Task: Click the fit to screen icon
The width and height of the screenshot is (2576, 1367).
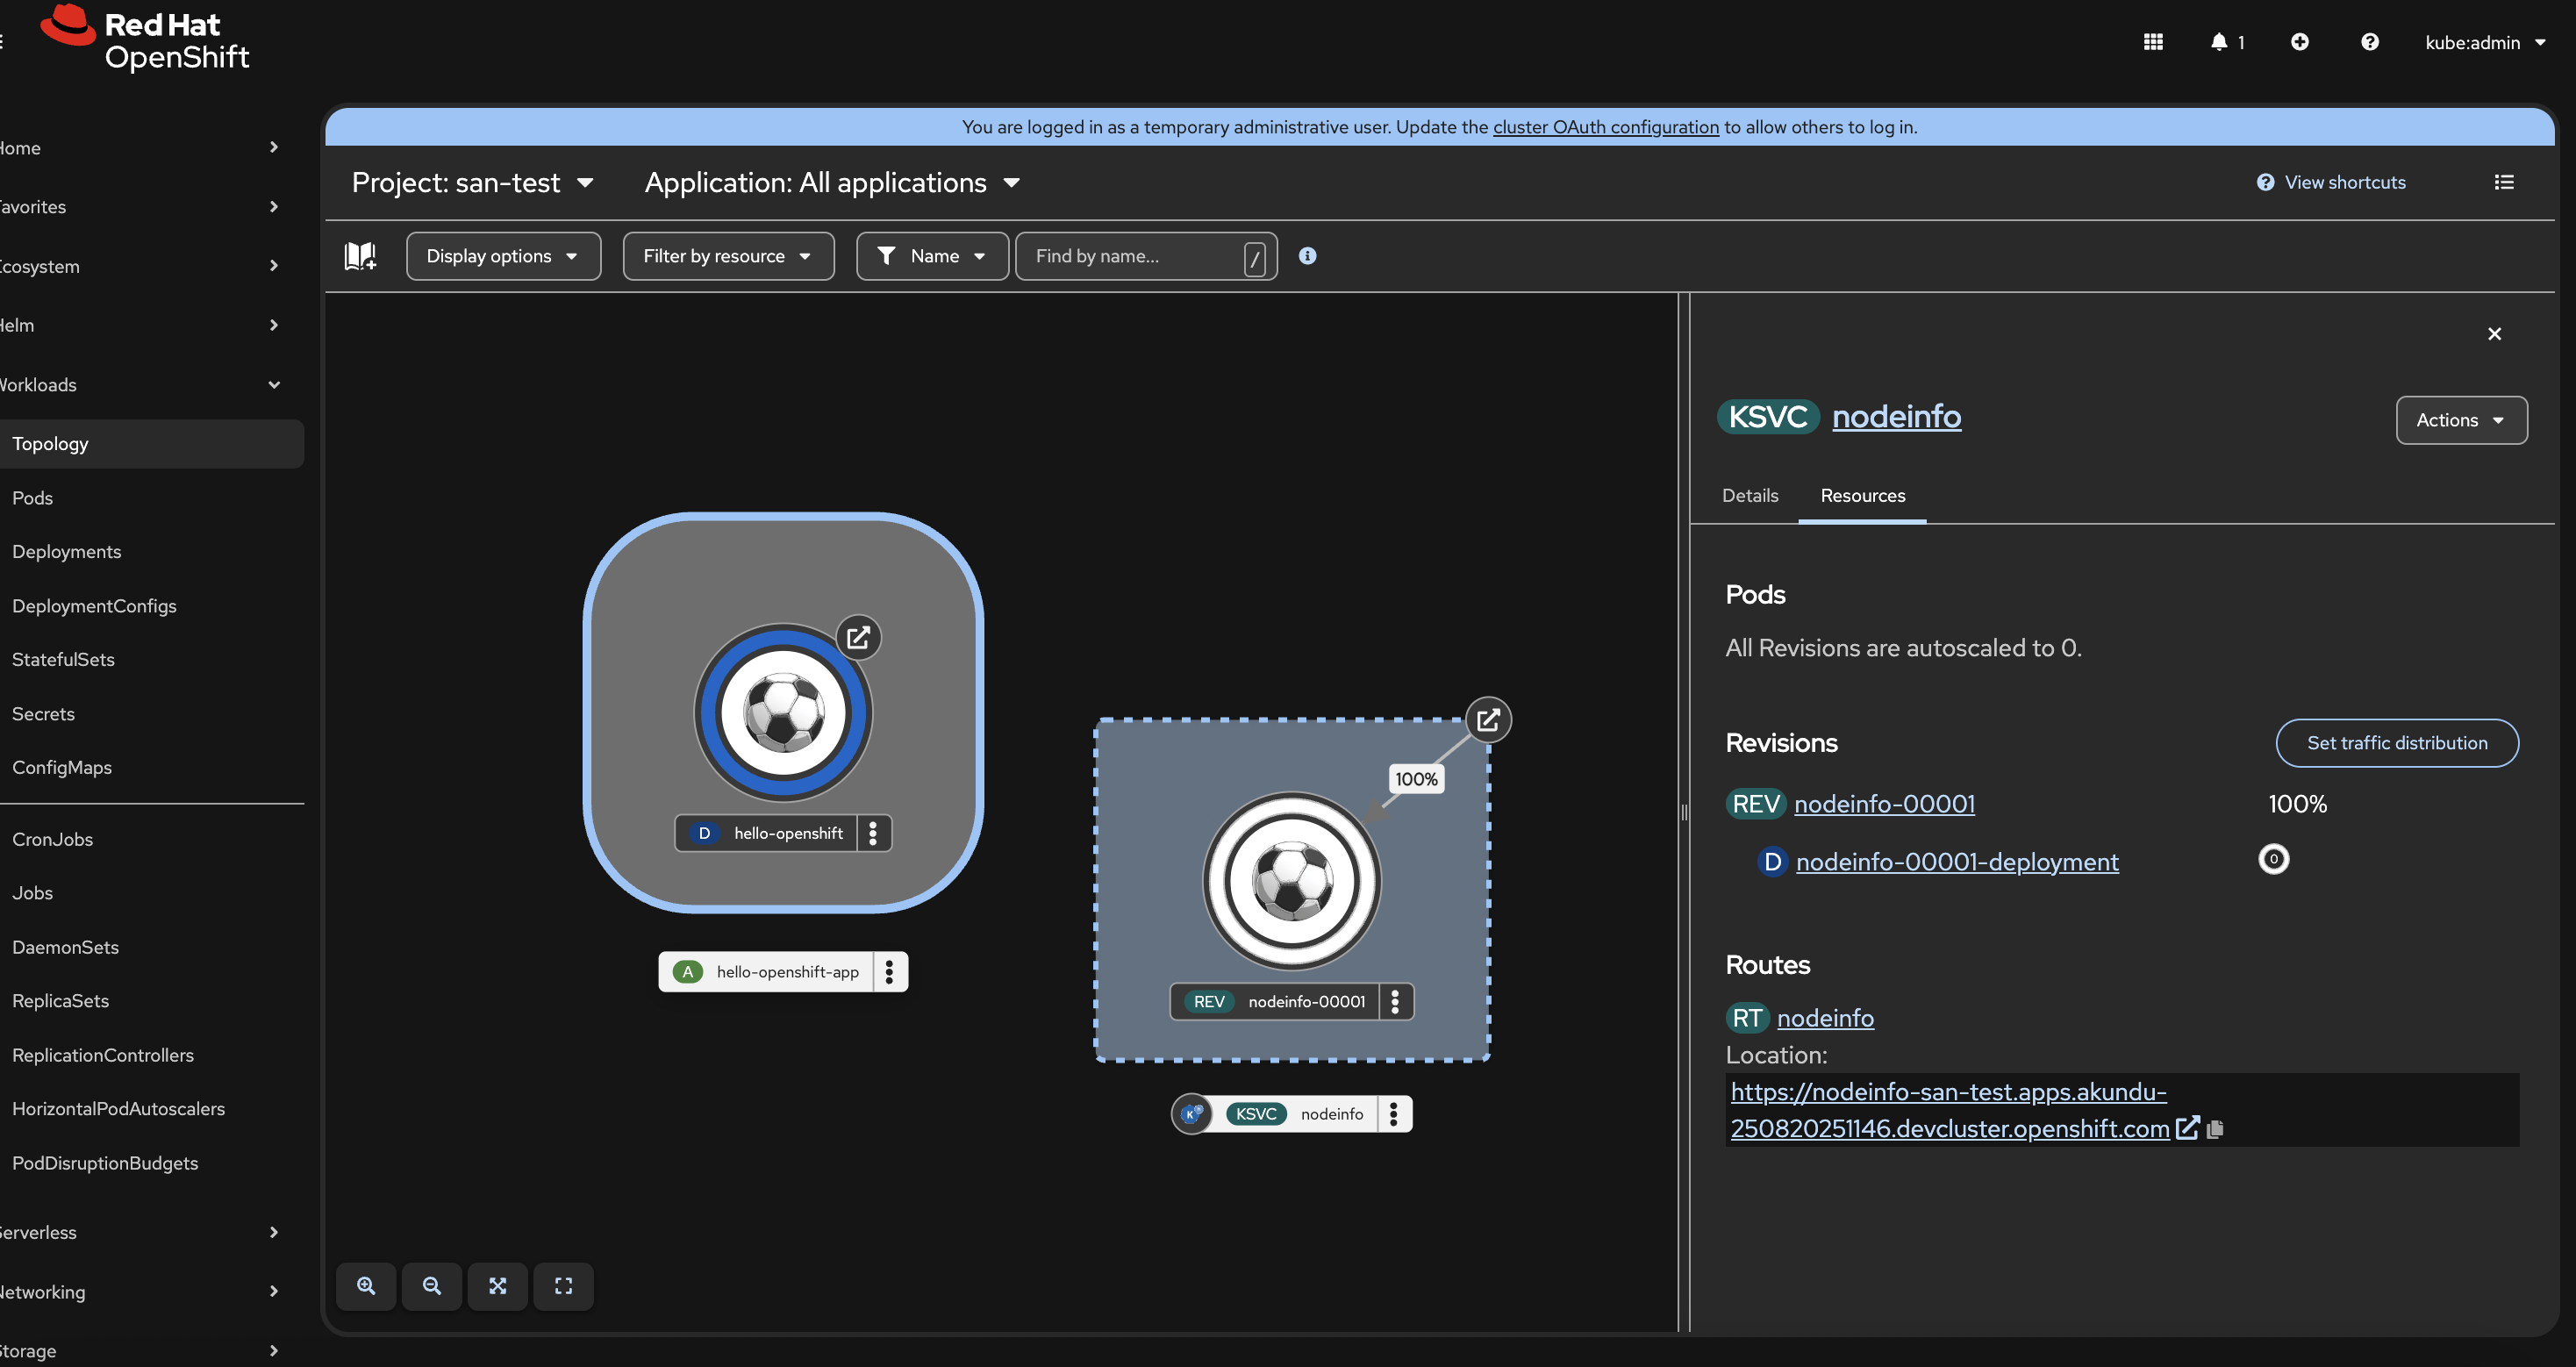Action: (497, 1285)
